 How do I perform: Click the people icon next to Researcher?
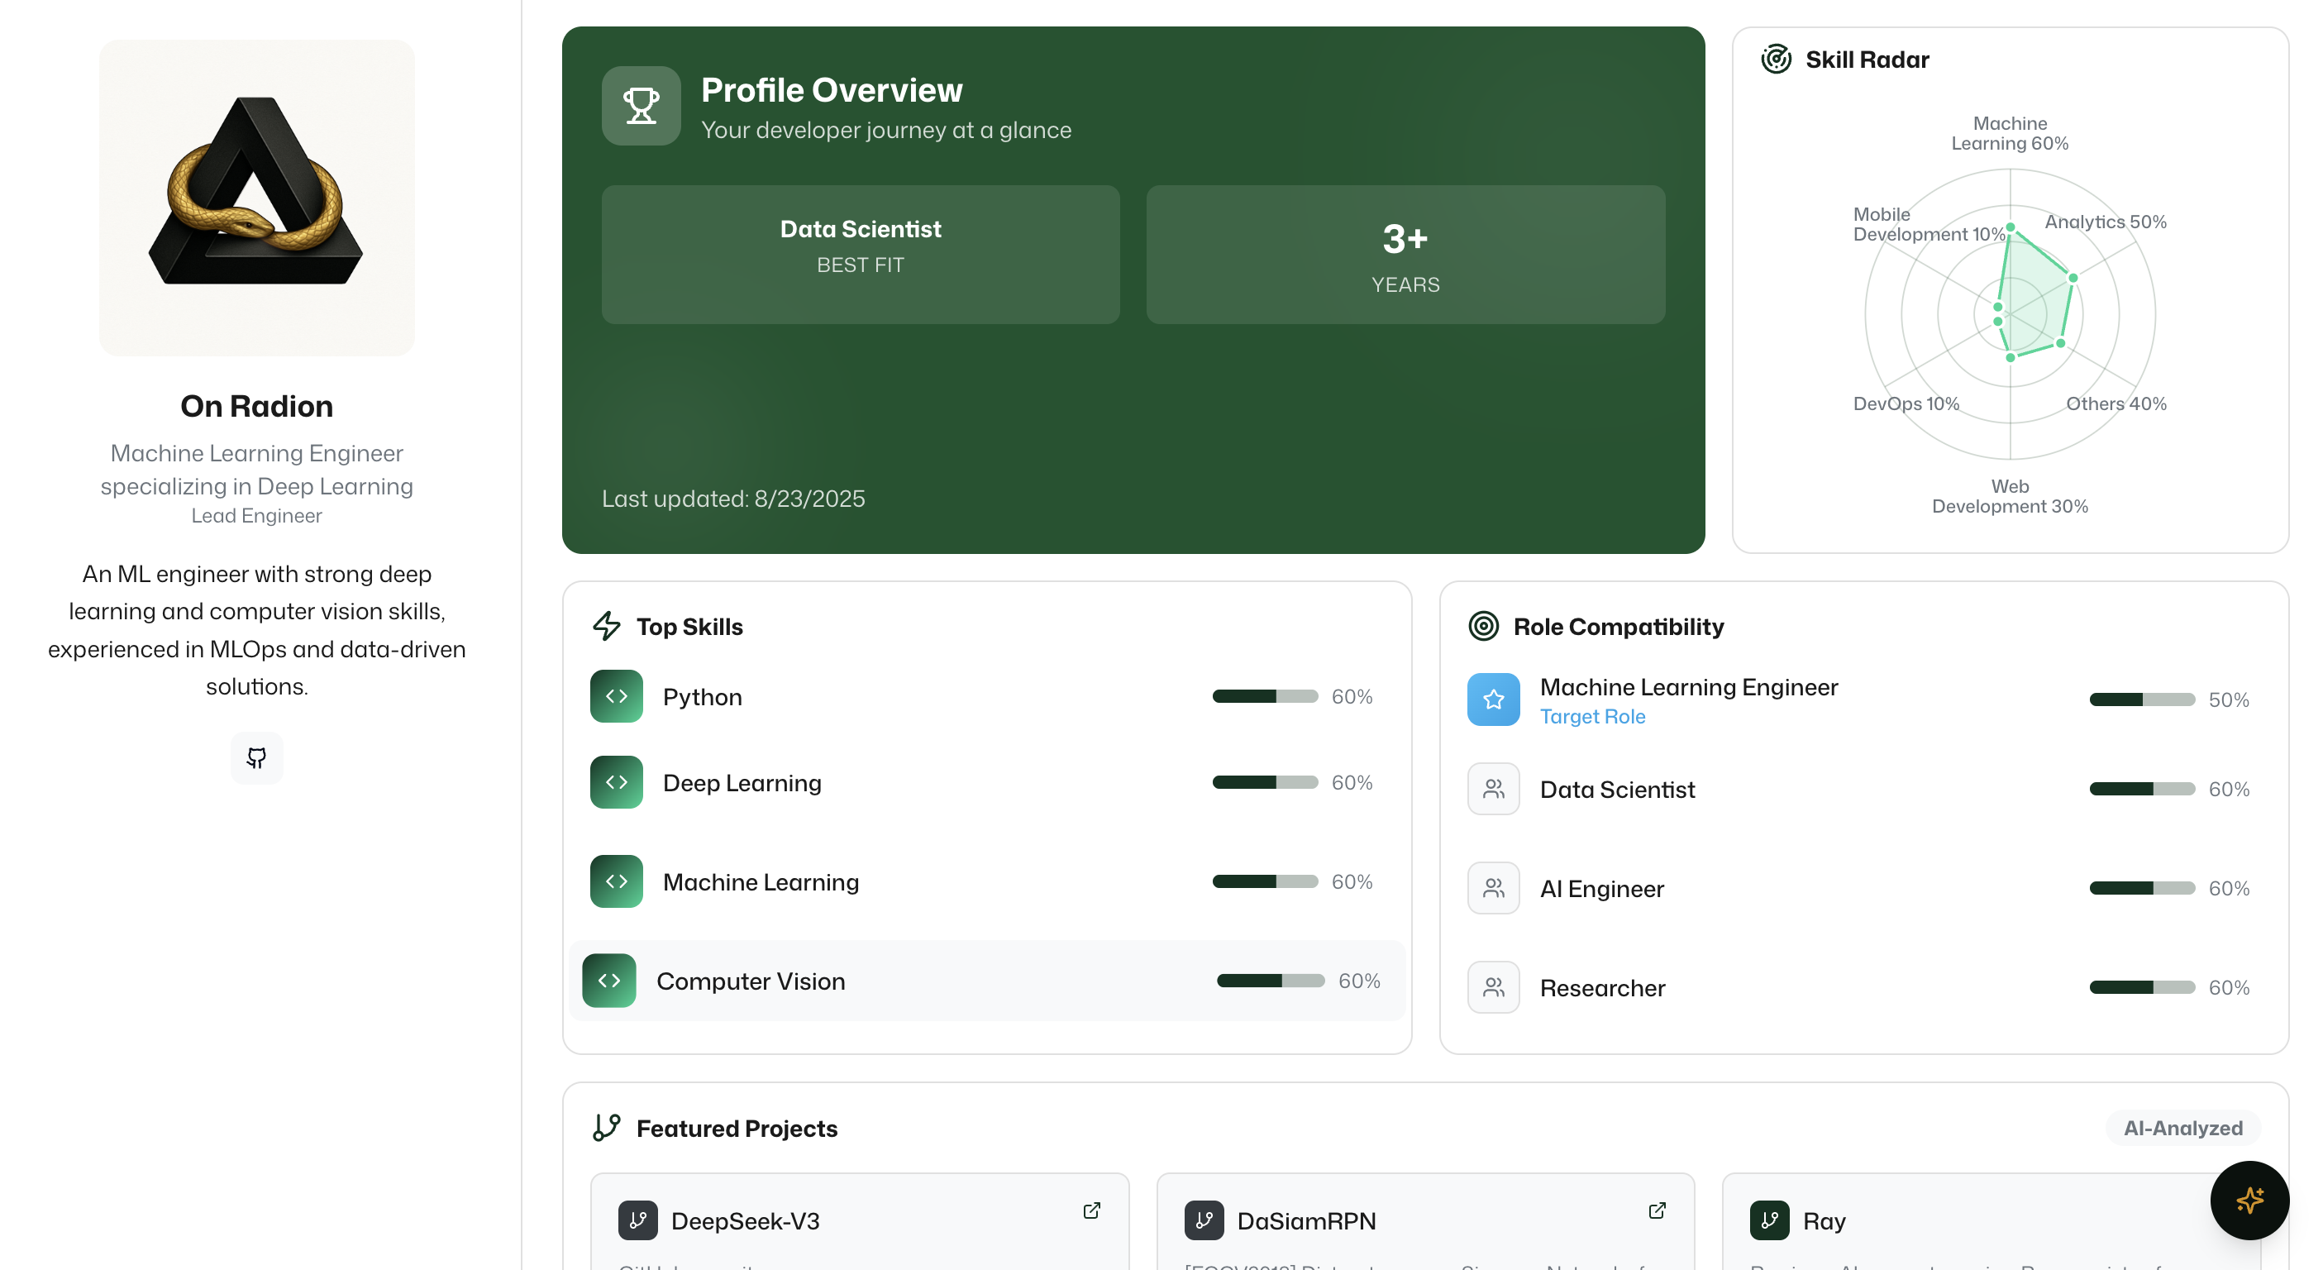click(x=1493, y=988)
